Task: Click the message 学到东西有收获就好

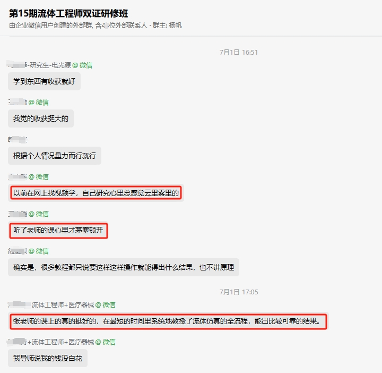Action: (x=45, y=81)
